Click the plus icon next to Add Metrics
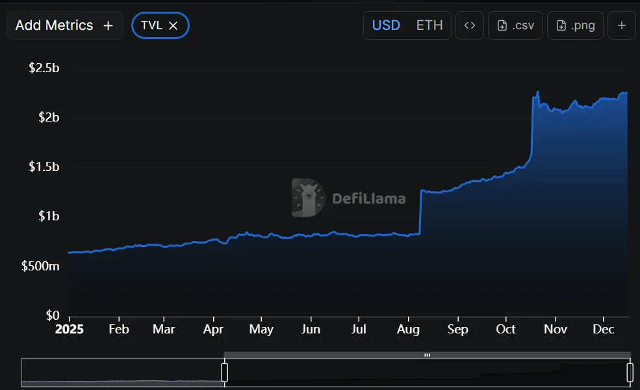Viewport: 640px width, 390px height. (109, 25)
